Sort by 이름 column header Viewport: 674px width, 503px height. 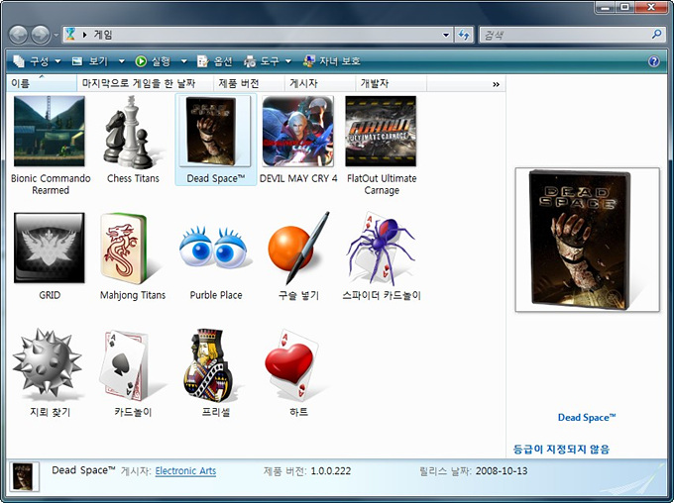click(x=42, y=83)
